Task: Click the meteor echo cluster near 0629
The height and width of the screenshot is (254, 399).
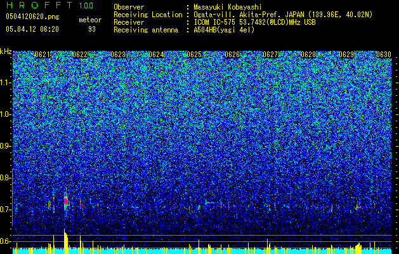Action: point(358,207)
